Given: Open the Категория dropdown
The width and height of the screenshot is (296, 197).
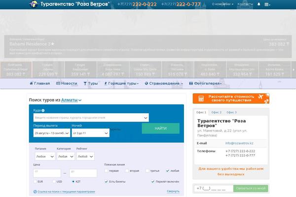Looking at the screenshot, I should click(66, 156).
